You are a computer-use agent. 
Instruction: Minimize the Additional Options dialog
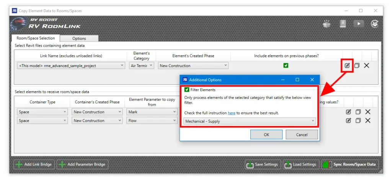pyautogui.click(x=283, y=80)
